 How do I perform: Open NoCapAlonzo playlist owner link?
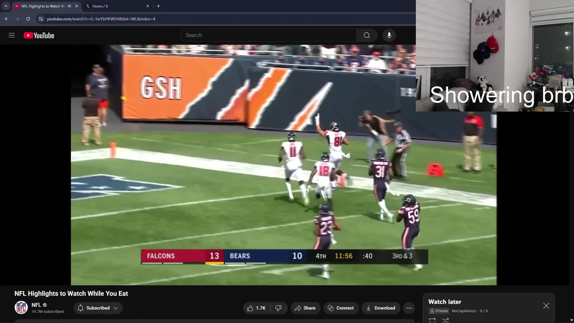pos(464,311)
